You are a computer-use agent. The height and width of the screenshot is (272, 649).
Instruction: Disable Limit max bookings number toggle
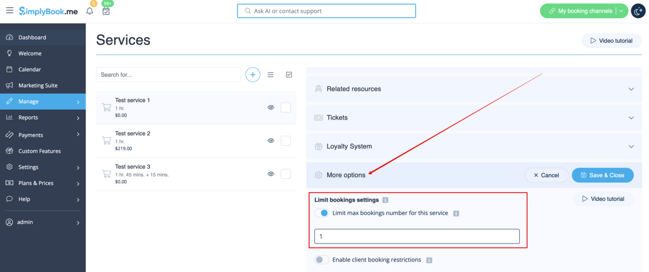click(x=322, y=213)
